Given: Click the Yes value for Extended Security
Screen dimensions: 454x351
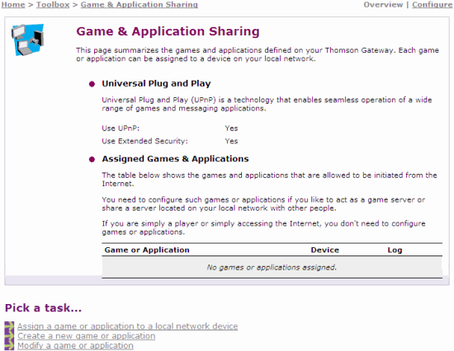Looking at the screenshot, I should pyautogui.click(x=231, y=141).
